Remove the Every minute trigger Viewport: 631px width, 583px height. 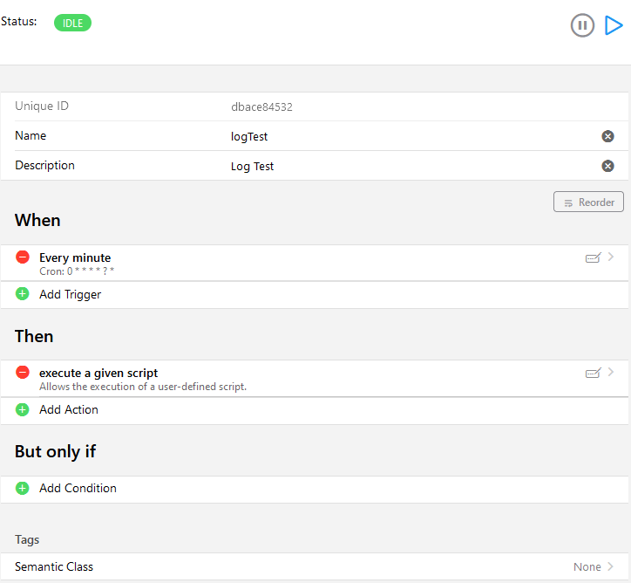coord(23,257)
